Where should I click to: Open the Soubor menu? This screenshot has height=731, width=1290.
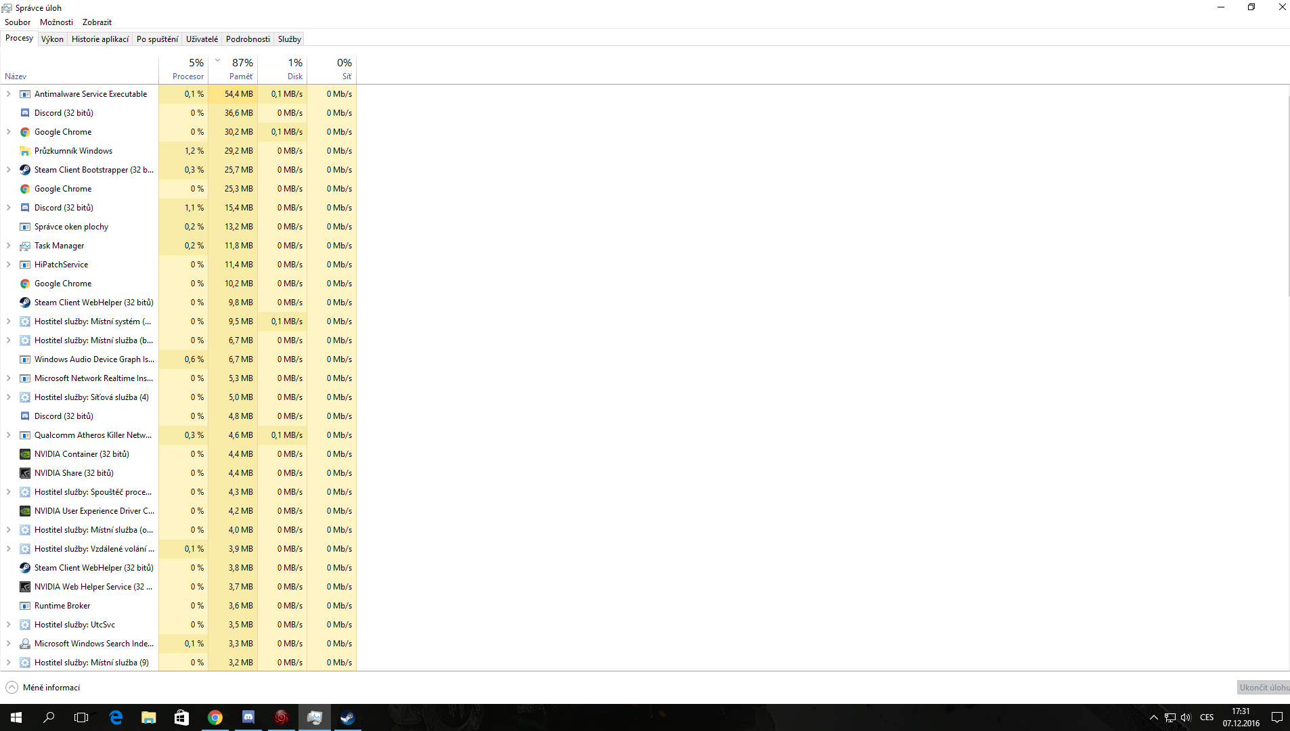click(18, 22)
